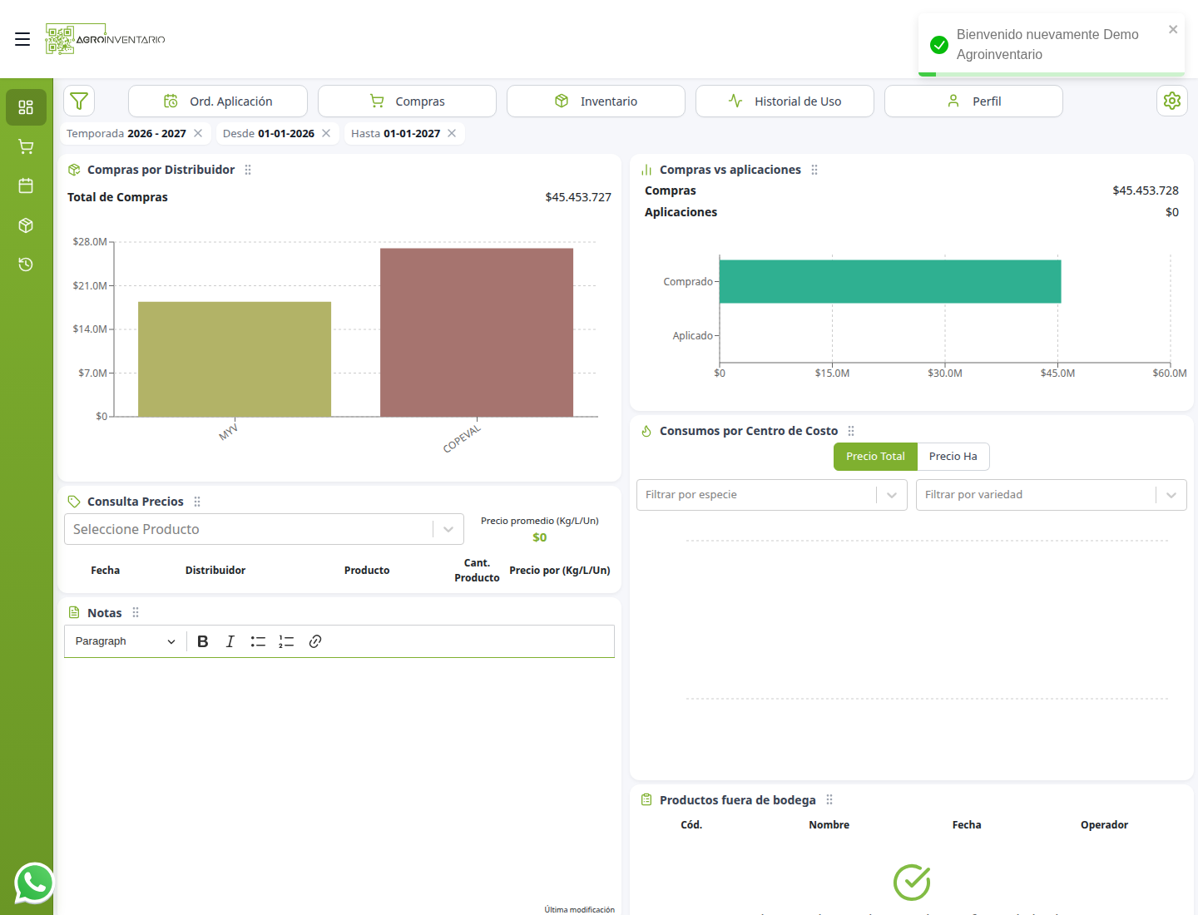Go to the Historial de Uso tab
This screenshot has width=1198, height=915.
coord(785,101)
